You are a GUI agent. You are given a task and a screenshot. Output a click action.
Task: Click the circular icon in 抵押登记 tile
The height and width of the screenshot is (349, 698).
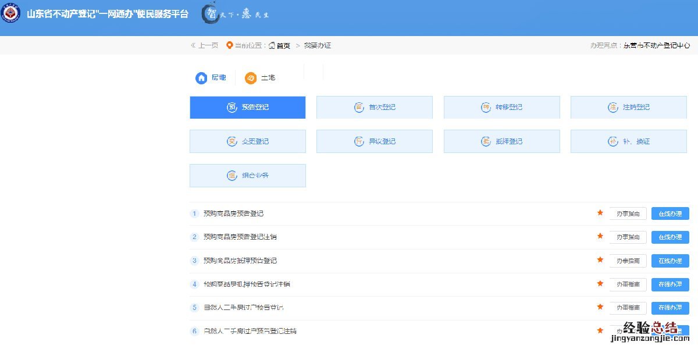click(x=486, y=141)
